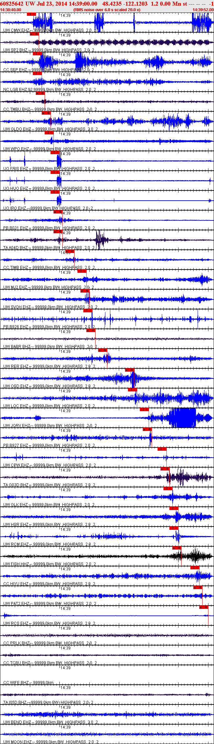Select the pick marker on the CC TMBU trace
The width and height of the screenshot is (214, 744).
40,93
